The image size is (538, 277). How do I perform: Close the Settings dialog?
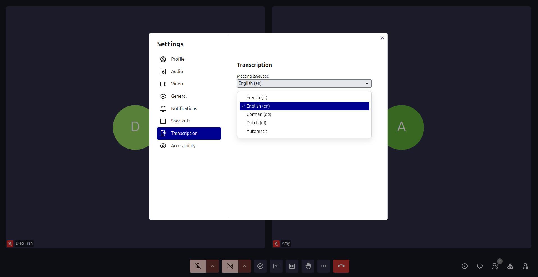tap(382, 38)
